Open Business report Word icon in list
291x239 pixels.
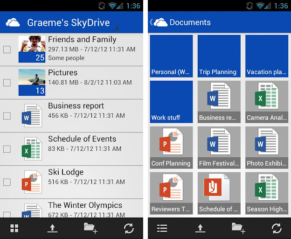click(x=32, y=115)
